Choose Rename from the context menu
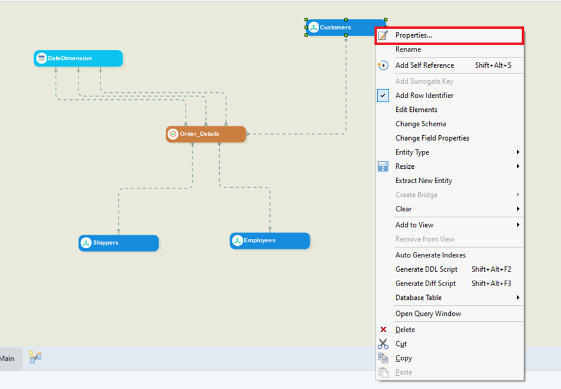This screenshot has width=561, height=389. pyautogui.click(x=408, y=50)
